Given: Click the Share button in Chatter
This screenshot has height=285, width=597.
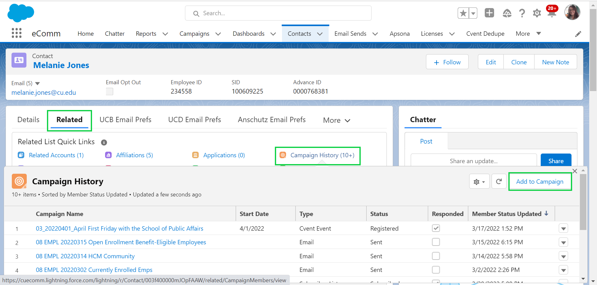Looking at the screenshot, I should tap(556, 161).
